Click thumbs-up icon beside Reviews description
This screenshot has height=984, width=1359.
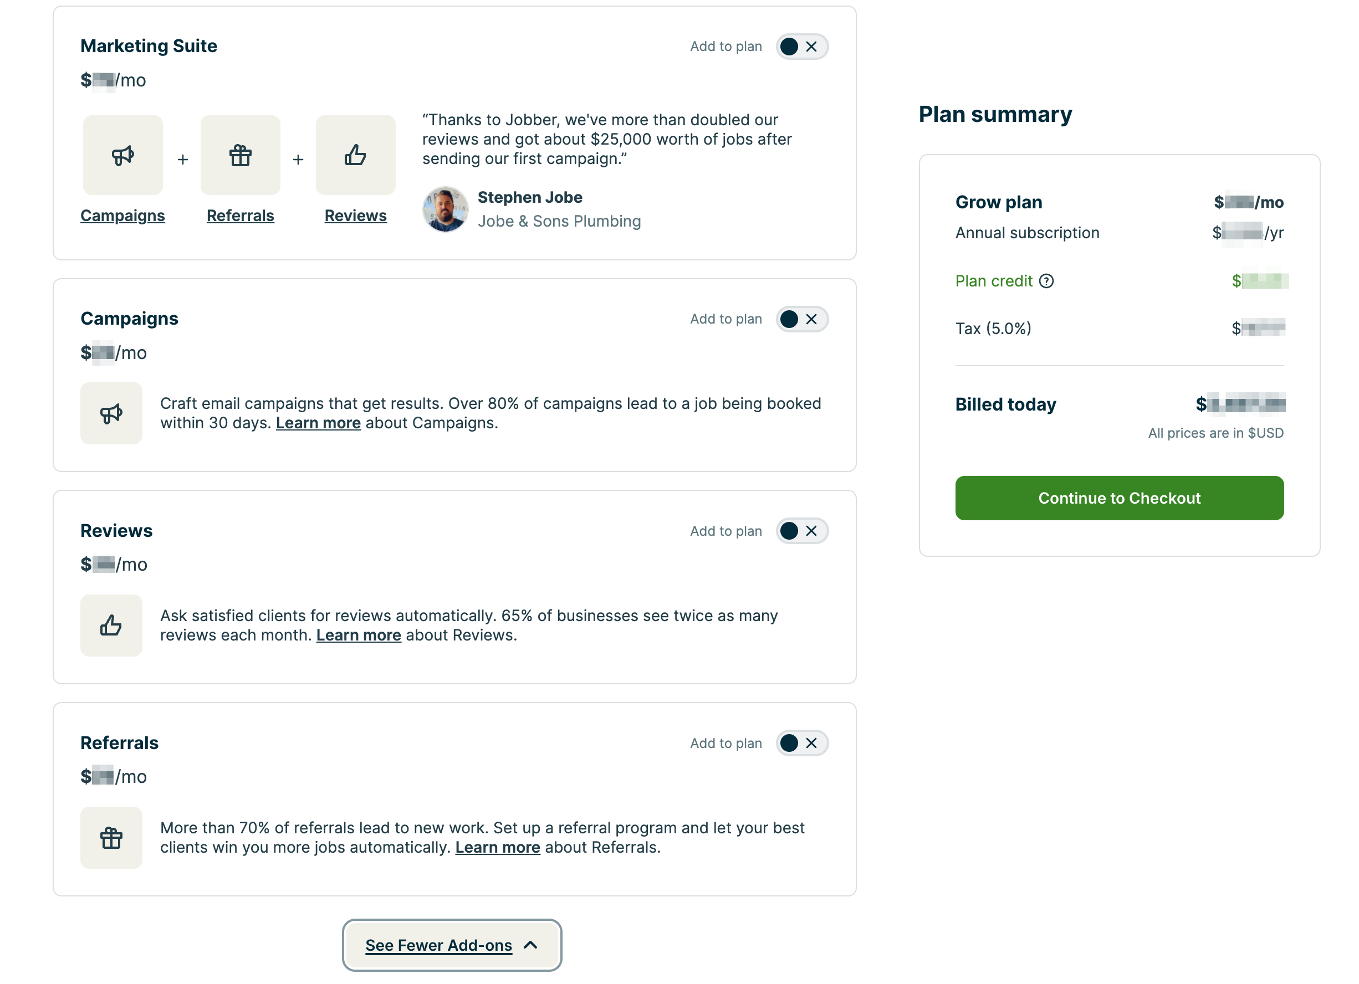pyautogui.click(x=111, y=626)
